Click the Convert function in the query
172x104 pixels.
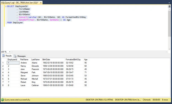(23, 17)
